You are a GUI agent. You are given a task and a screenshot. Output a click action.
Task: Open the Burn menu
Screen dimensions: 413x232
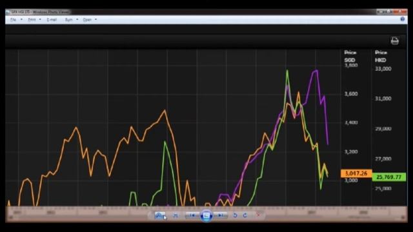[69, 20]
